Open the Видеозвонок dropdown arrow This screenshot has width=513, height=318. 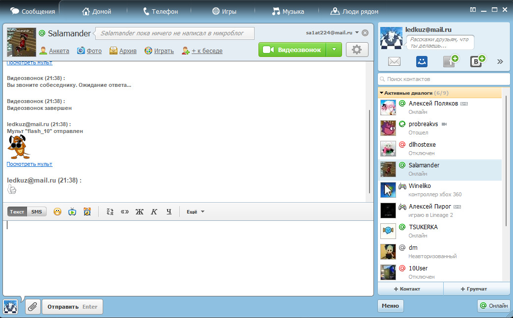(334, 50)
